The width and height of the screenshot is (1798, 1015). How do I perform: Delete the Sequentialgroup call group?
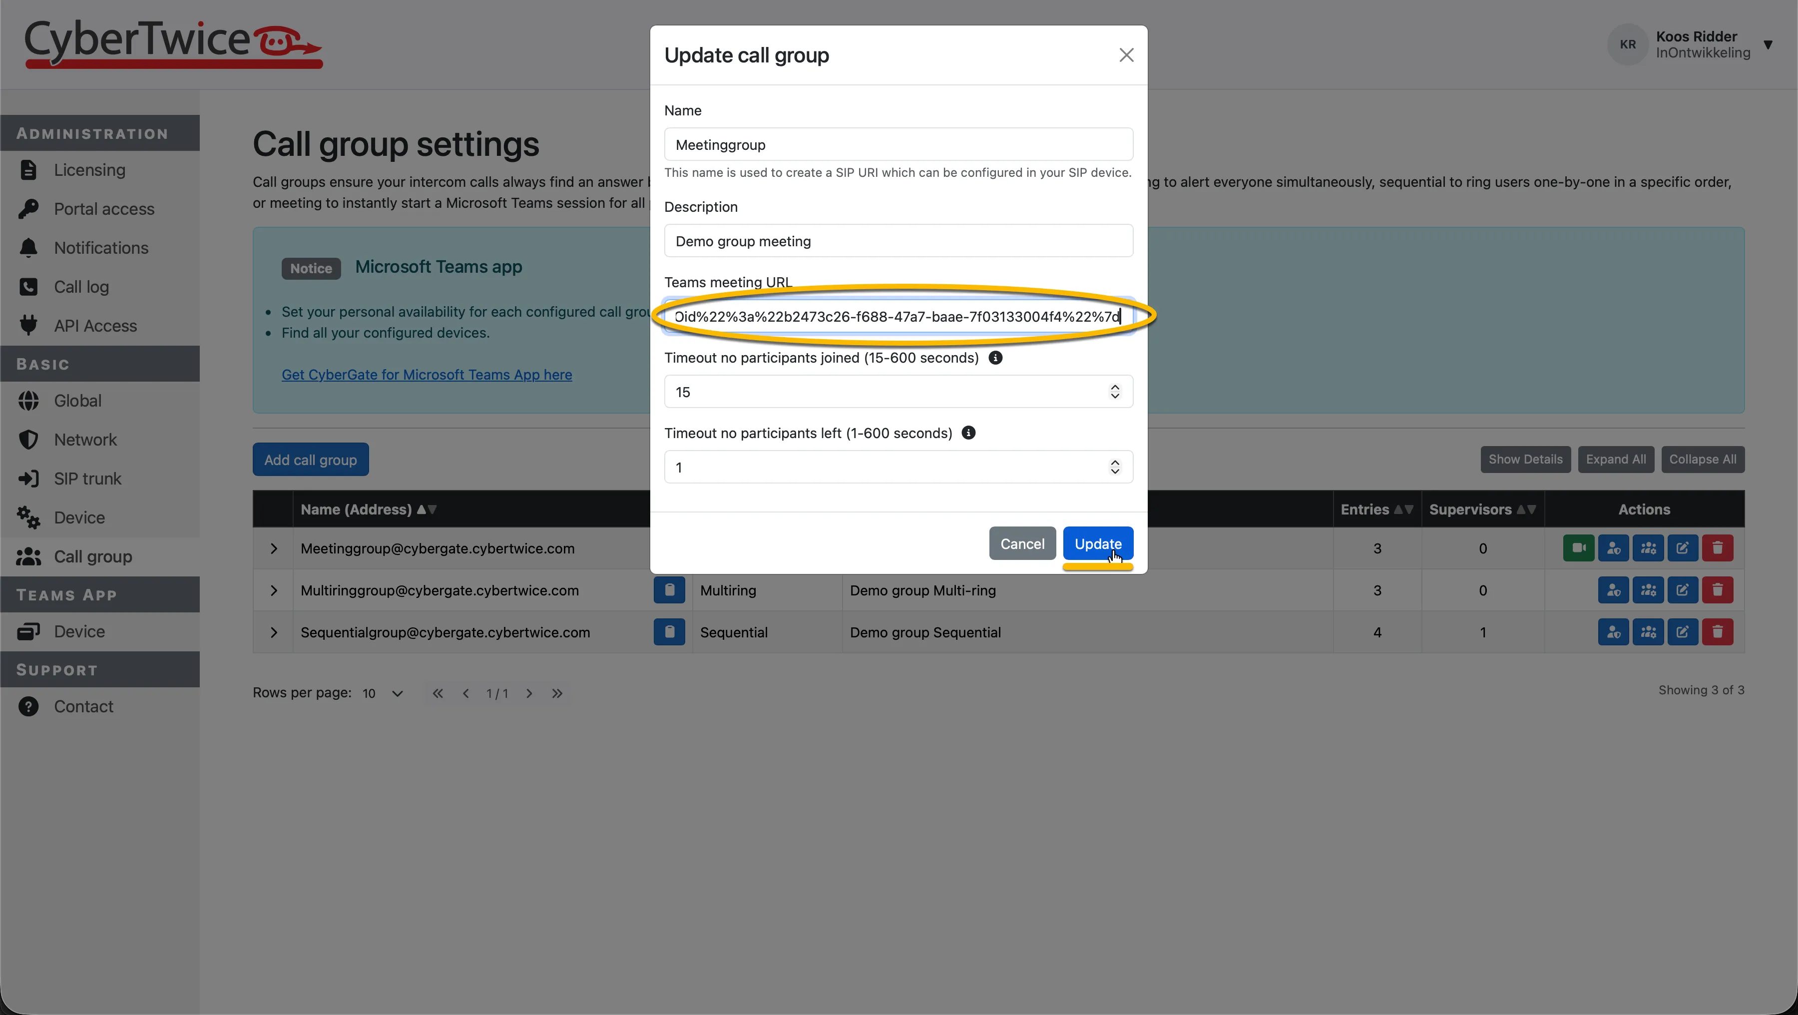1717,632
